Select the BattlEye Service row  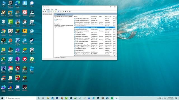pyautogui.click(x=95, y=50)
